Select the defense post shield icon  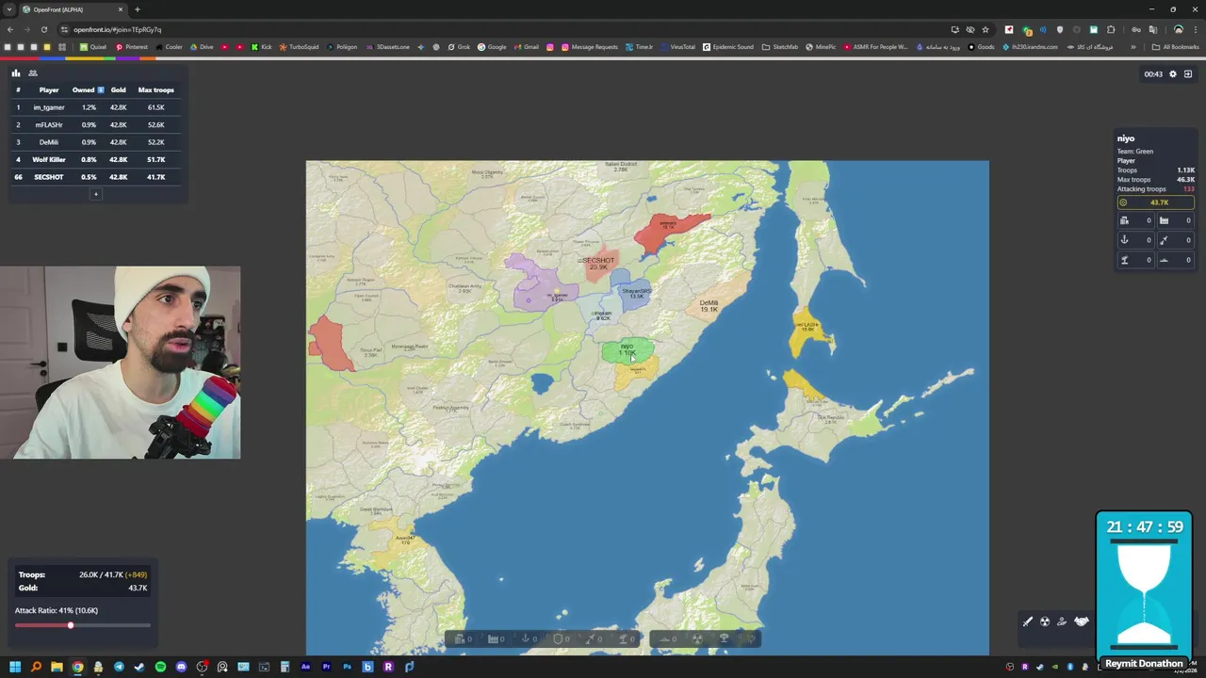coord(558,639)
